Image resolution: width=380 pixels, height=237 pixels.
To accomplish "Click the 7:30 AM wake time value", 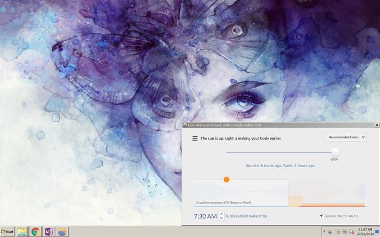I will pos(205,216).
